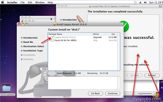163x102 pixels.
Task: Click the Introduction step in Legacy Kernel installer
Action: (x=30, y=38)
